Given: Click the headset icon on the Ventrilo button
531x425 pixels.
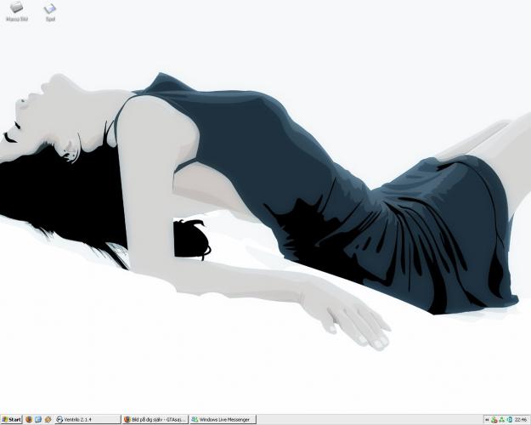Looking at the screenshot, I should click(59, 420).
